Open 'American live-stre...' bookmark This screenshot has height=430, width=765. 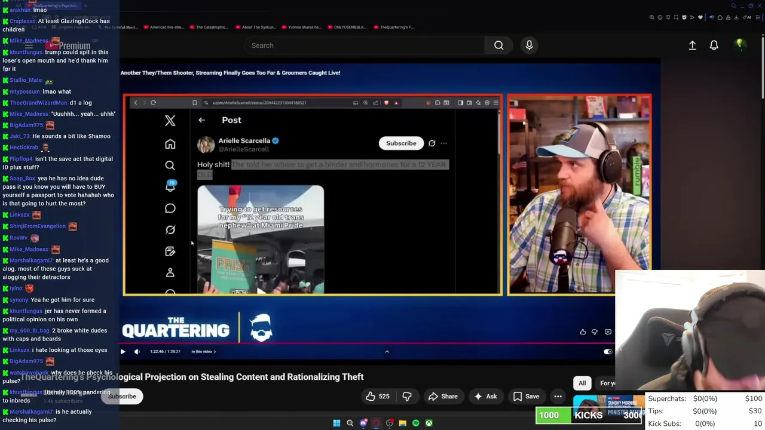[163, 27]
